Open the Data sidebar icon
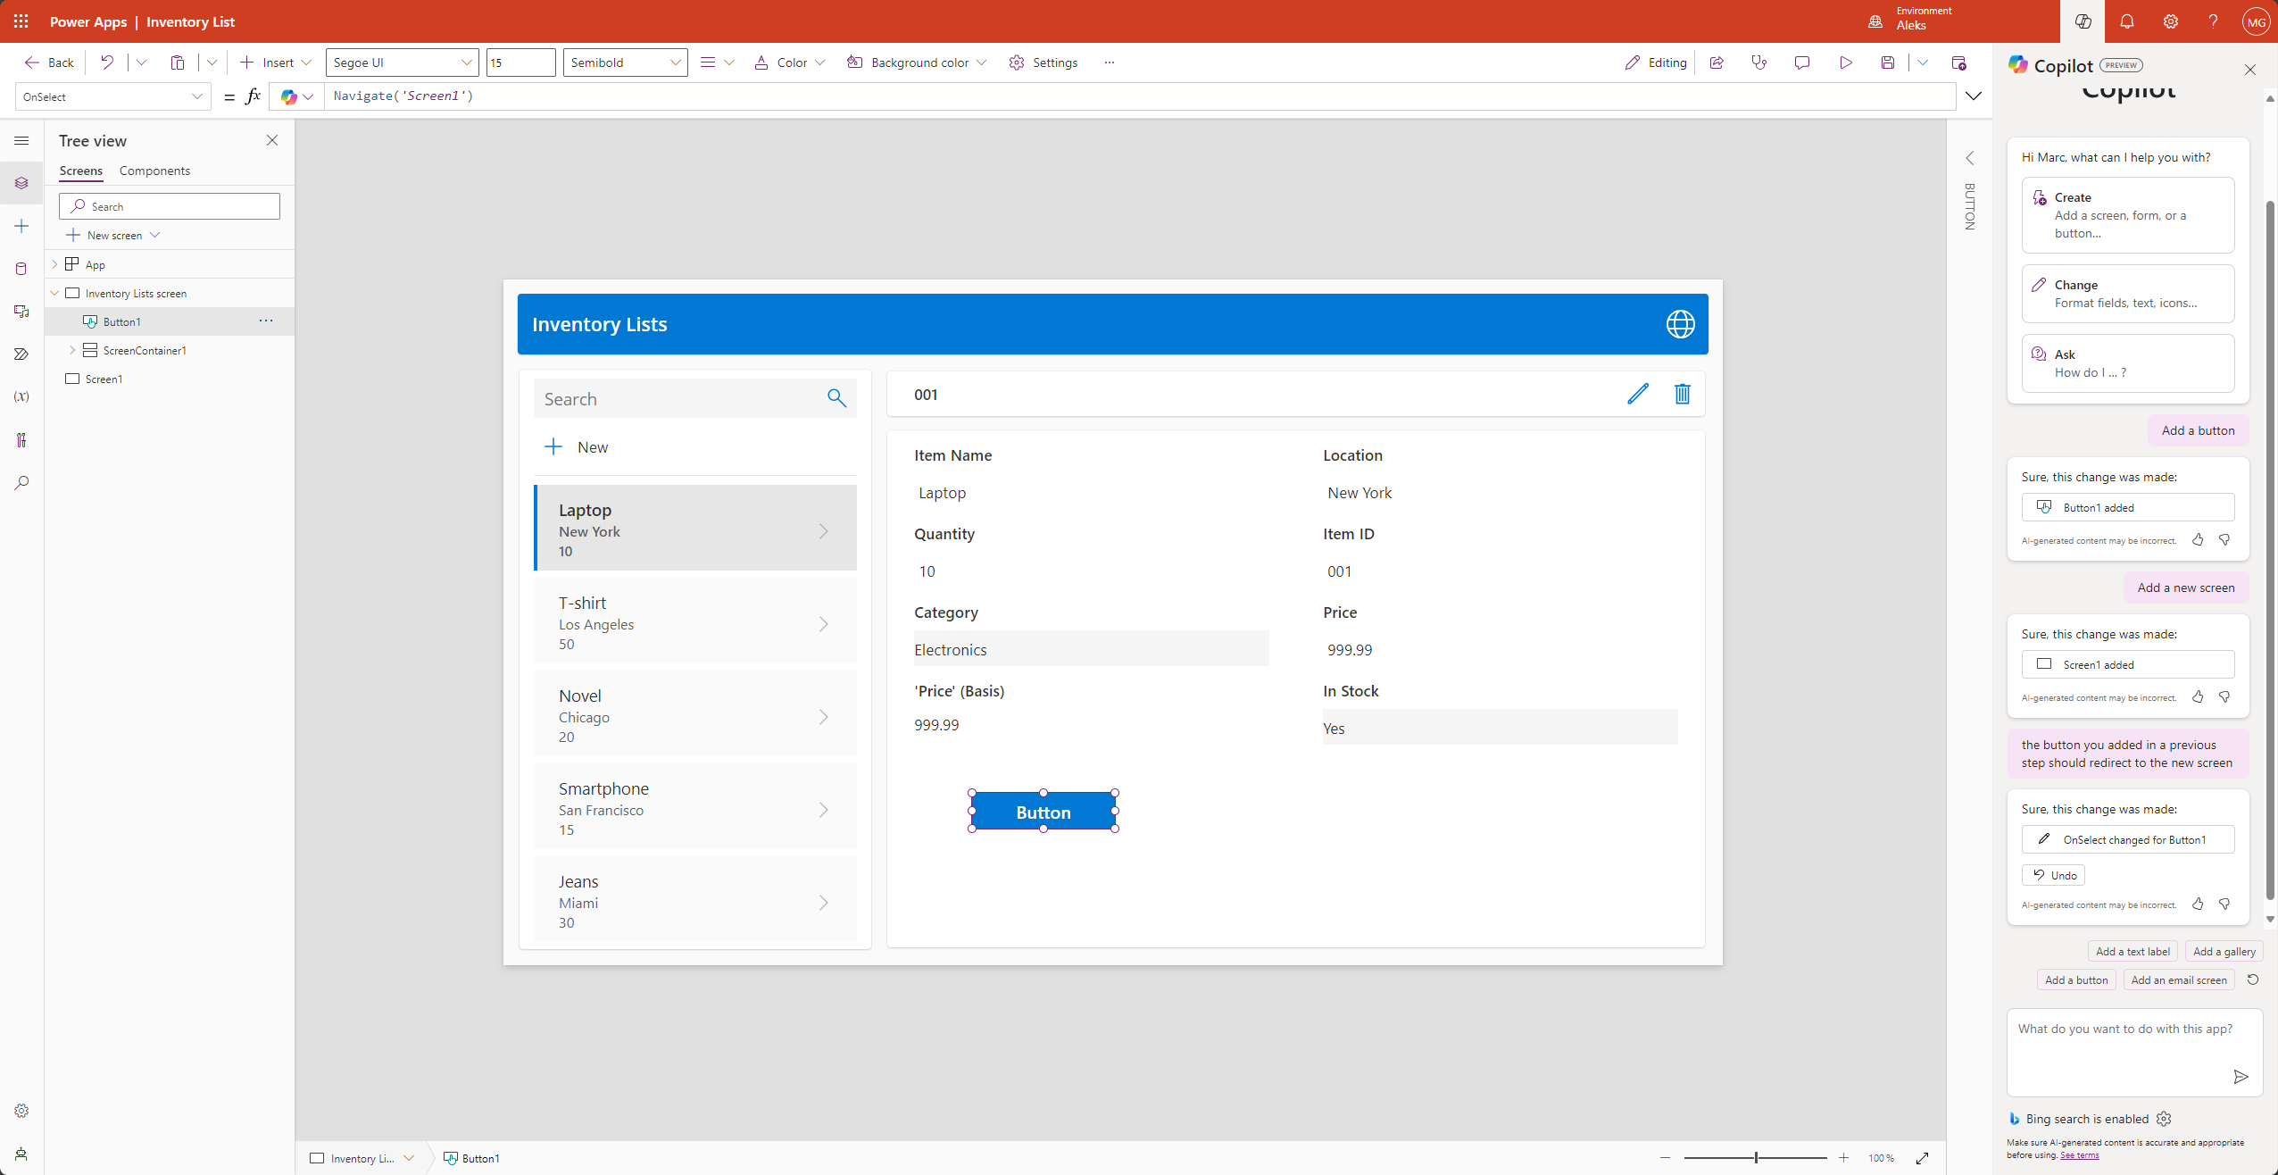This screenshot has width=2278, height=1175. point(21,269)
